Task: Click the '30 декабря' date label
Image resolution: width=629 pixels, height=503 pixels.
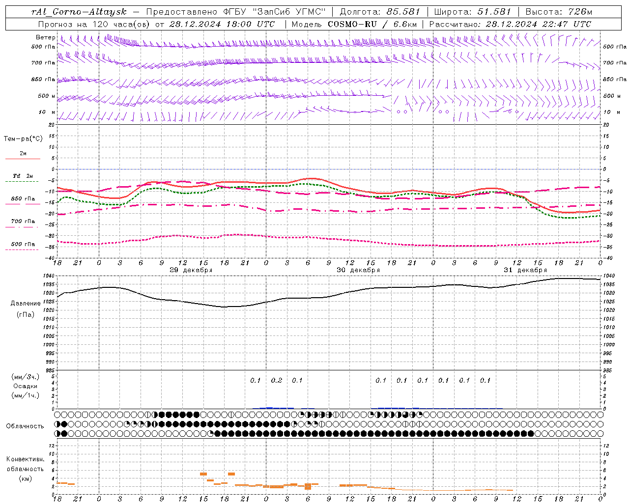Action: point(358,270)
